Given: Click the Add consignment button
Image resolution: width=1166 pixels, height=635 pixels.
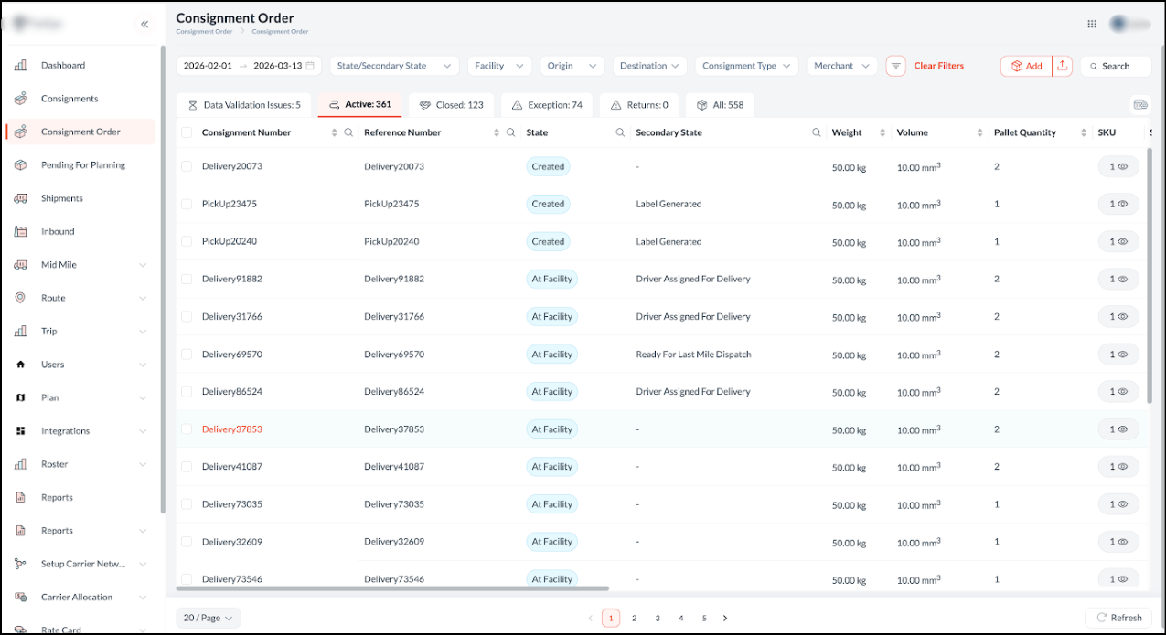Looking at the screenshot, I should tap(1026, 66).
